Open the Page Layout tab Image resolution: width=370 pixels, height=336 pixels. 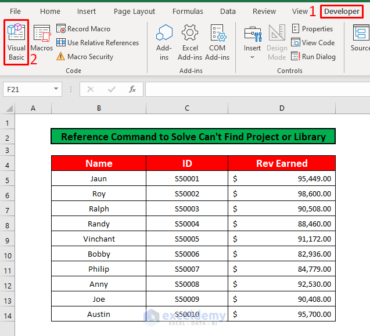tap(134, 11)
